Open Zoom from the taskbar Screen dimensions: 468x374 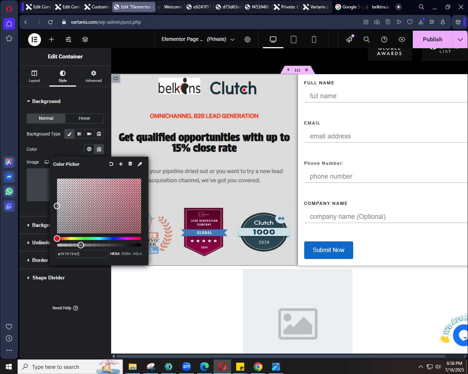click(186, 367)
